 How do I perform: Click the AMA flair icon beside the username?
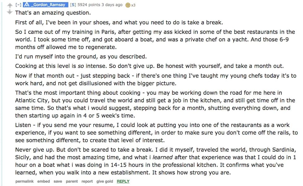tap(27, 5)
